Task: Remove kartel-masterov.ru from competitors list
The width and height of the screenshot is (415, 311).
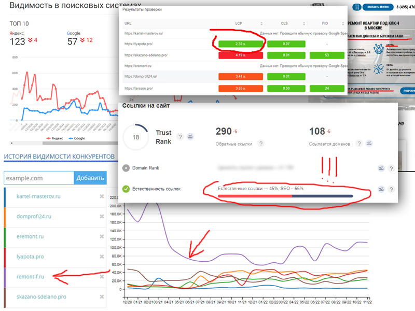Action: click(102, 196)
